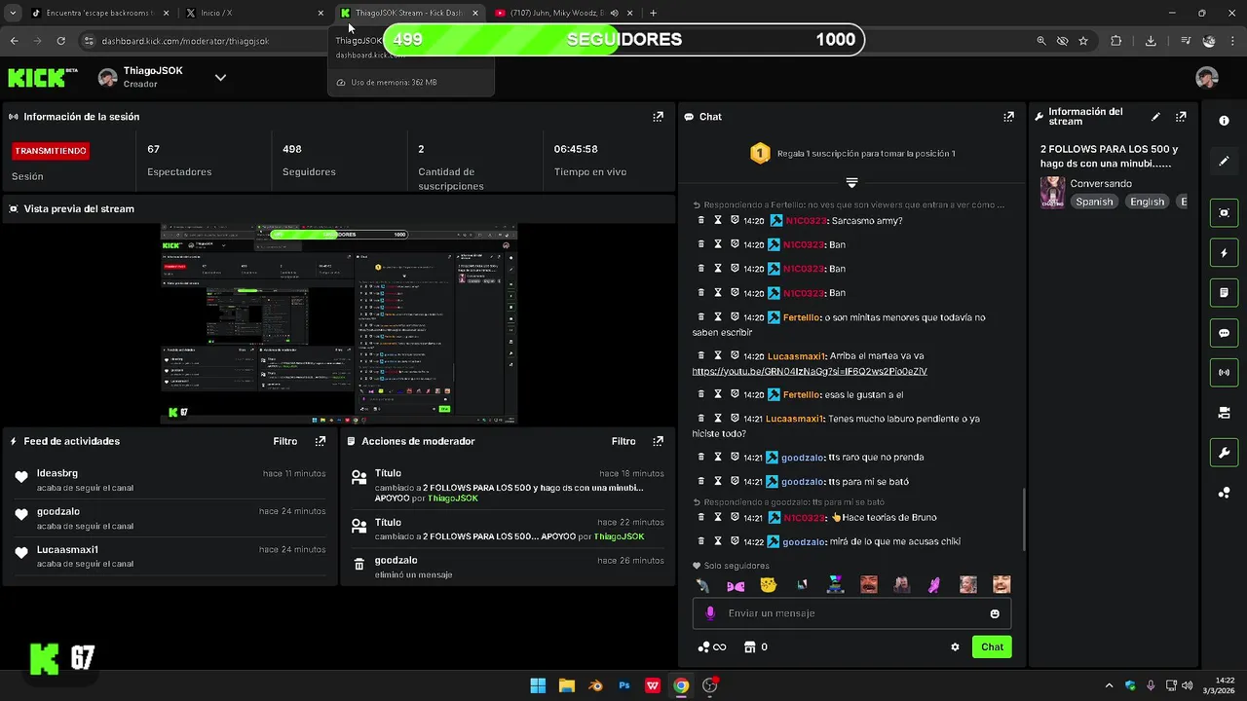Open the youtu.be link in chat
Screen dimensions: 1247x701
(809, 371)
